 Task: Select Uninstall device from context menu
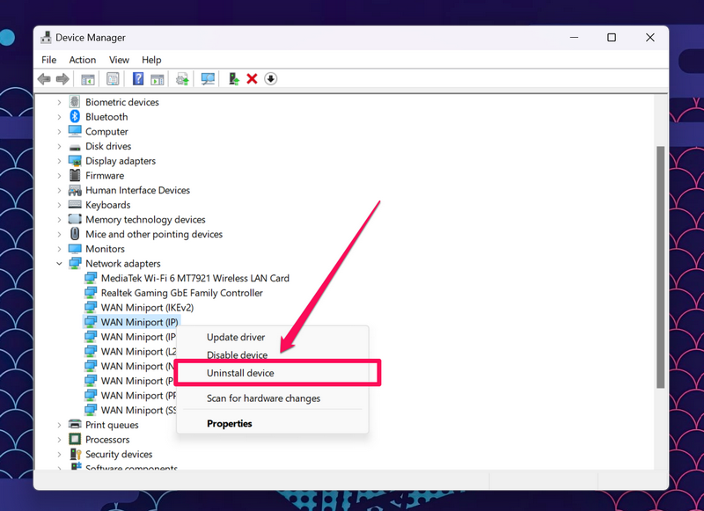click(240, 373)
